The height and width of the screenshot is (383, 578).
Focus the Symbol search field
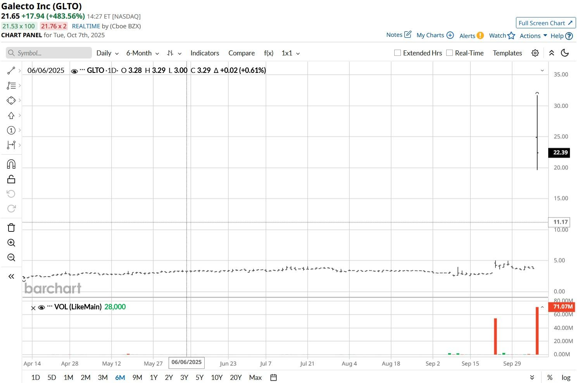pyautogui.click(x=49, y=53)
